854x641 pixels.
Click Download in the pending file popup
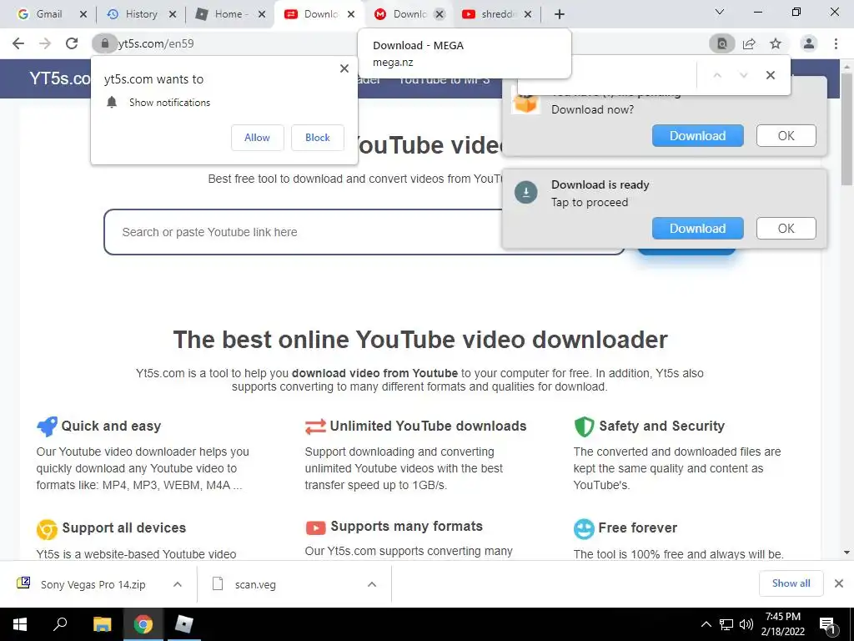pyautogui.click(x=698, y=136)
